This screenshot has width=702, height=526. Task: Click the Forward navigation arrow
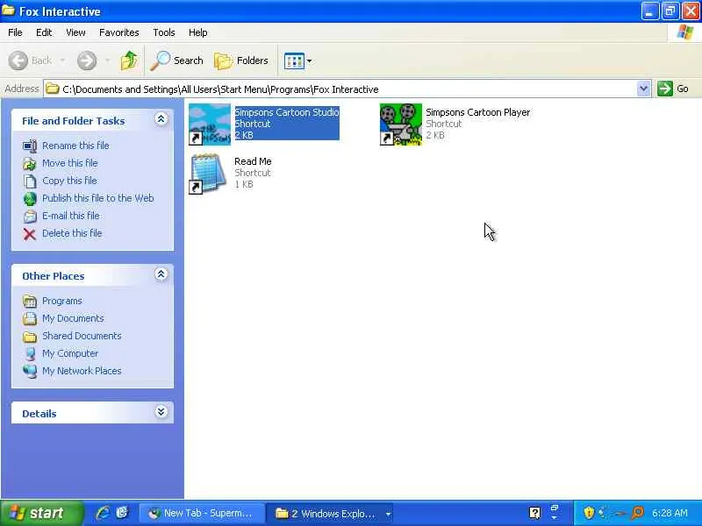pyautogui.click(x=87, y=60)
